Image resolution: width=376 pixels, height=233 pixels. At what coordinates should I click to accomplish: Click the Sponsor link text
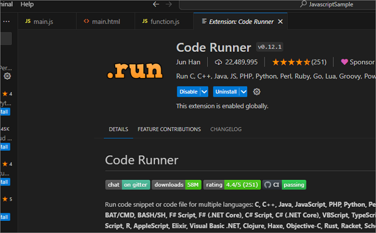(x=362, y=62)
